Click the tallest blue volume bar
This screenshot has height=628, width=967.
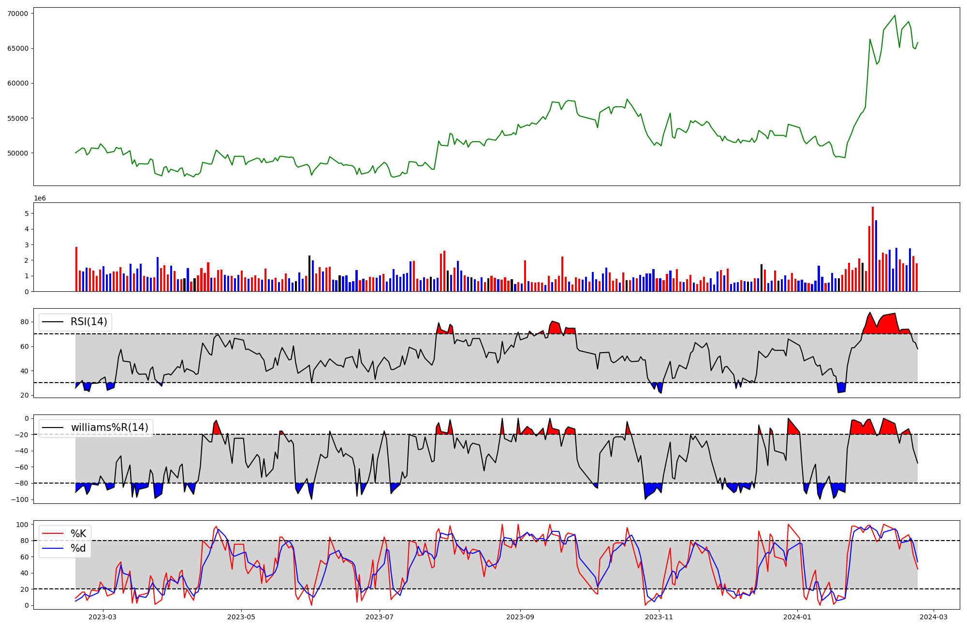(876, 256)
